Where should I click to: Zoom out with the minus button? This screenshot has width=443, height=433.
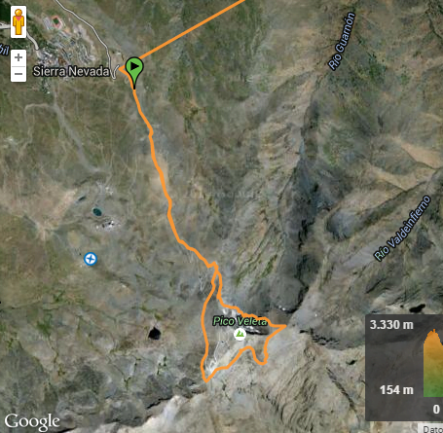tap(18, 74)
